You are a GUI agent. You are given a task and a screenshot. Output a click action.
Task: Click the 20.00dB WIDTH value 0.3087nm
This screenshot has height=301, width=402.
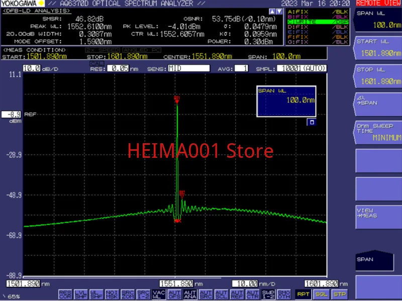pyautogui.click(x=95, y=34)
